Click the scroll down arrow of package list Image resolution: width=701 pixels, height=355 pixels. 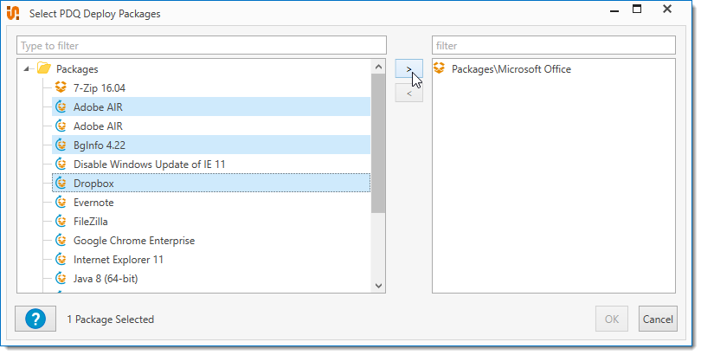pyautogui.click(x=378, y=285)
